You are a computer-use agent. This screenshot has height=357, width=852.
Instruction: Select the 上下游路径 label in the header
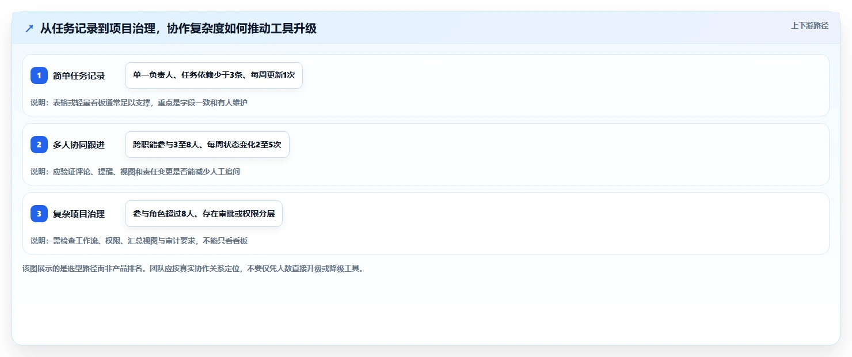pos(809,25)
